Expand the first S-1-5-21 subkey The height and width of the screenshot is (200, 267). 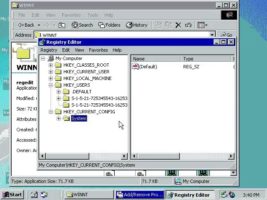(58, 98)
